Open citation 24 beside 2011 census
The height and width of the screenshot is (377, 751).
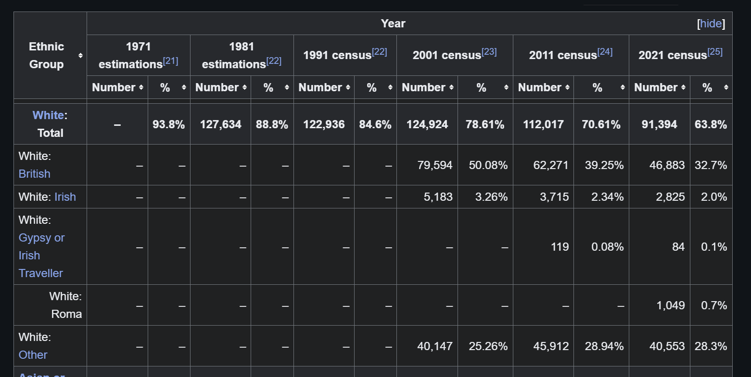(605, 52)
